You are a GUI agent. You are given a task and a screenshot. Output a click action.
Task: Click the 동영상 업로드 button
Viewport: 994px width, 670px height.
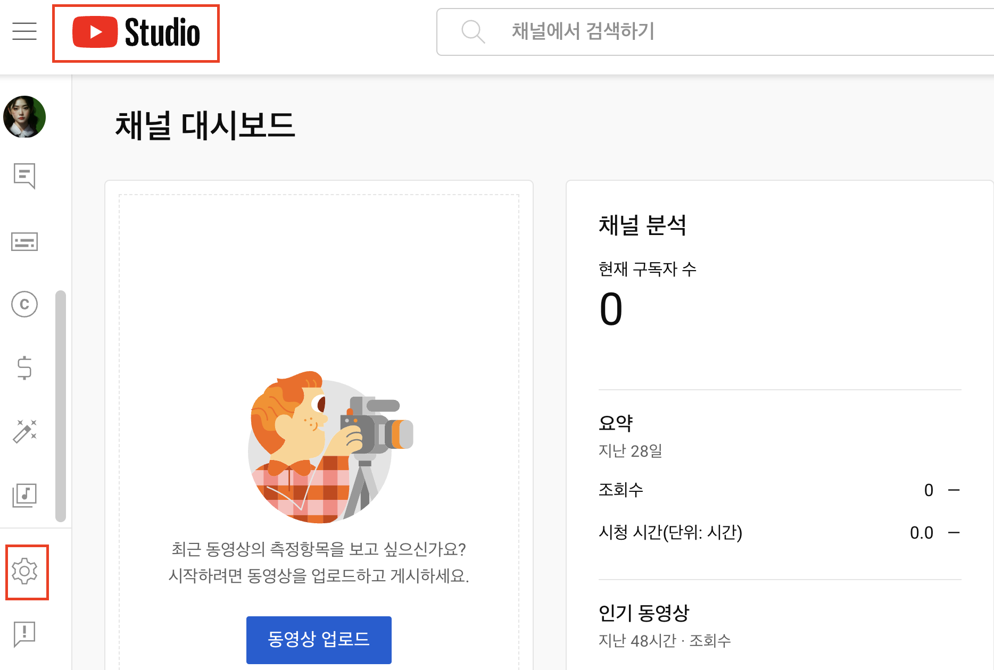(x=319, y=640)
